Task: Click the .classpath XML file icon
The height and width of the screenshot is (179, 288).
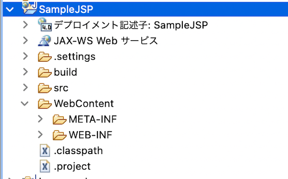Action: coord(45,151)
